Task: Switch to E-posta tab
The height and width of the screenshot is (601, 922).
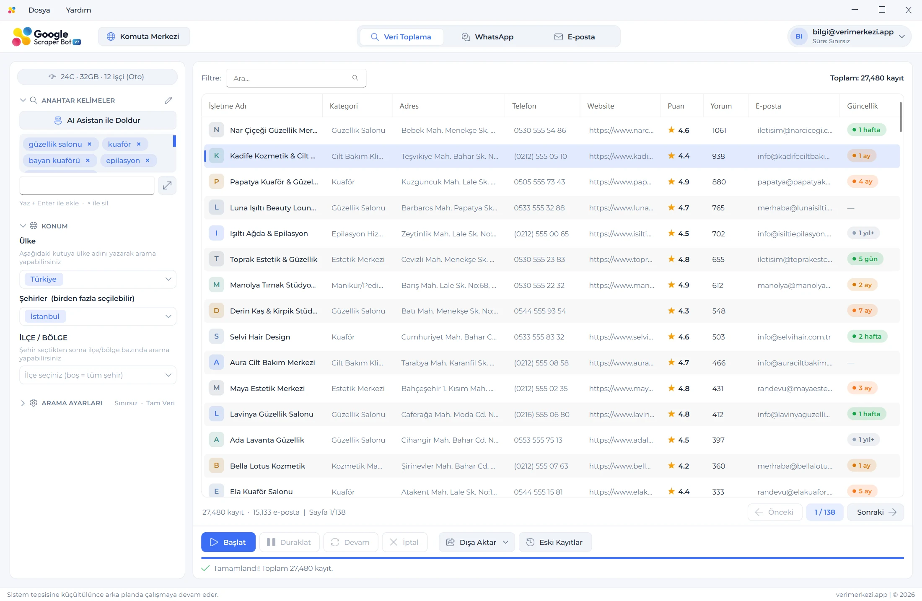Action: point(575,37)
